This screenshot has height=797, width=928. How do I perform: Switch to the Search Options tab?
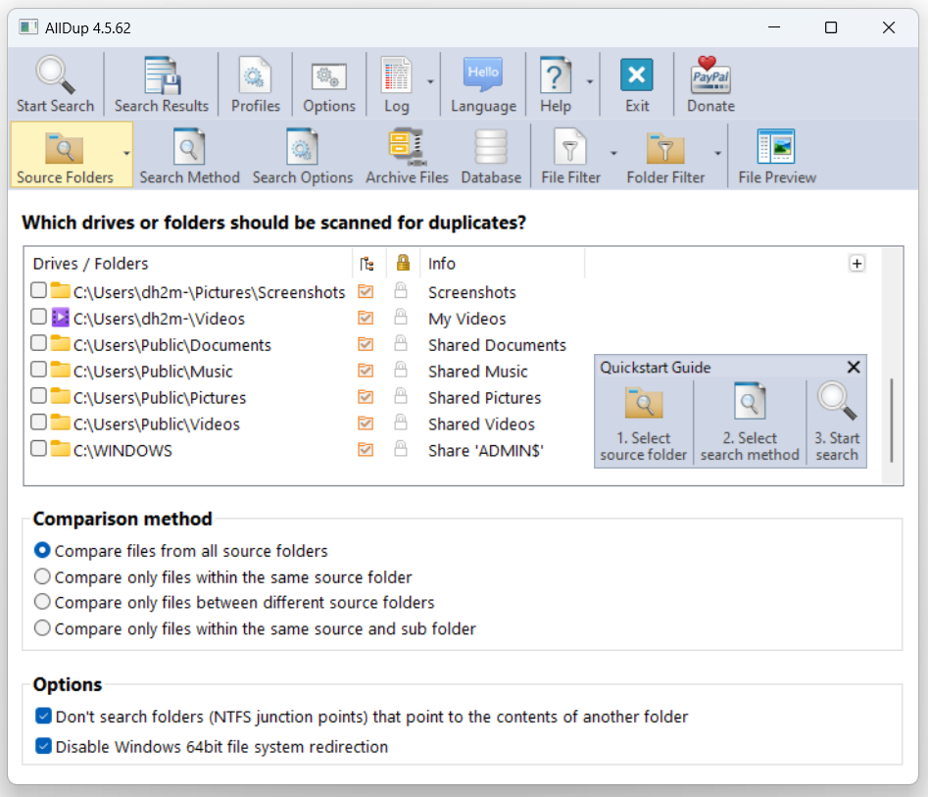pyautogui.click(x=303, y=155)
